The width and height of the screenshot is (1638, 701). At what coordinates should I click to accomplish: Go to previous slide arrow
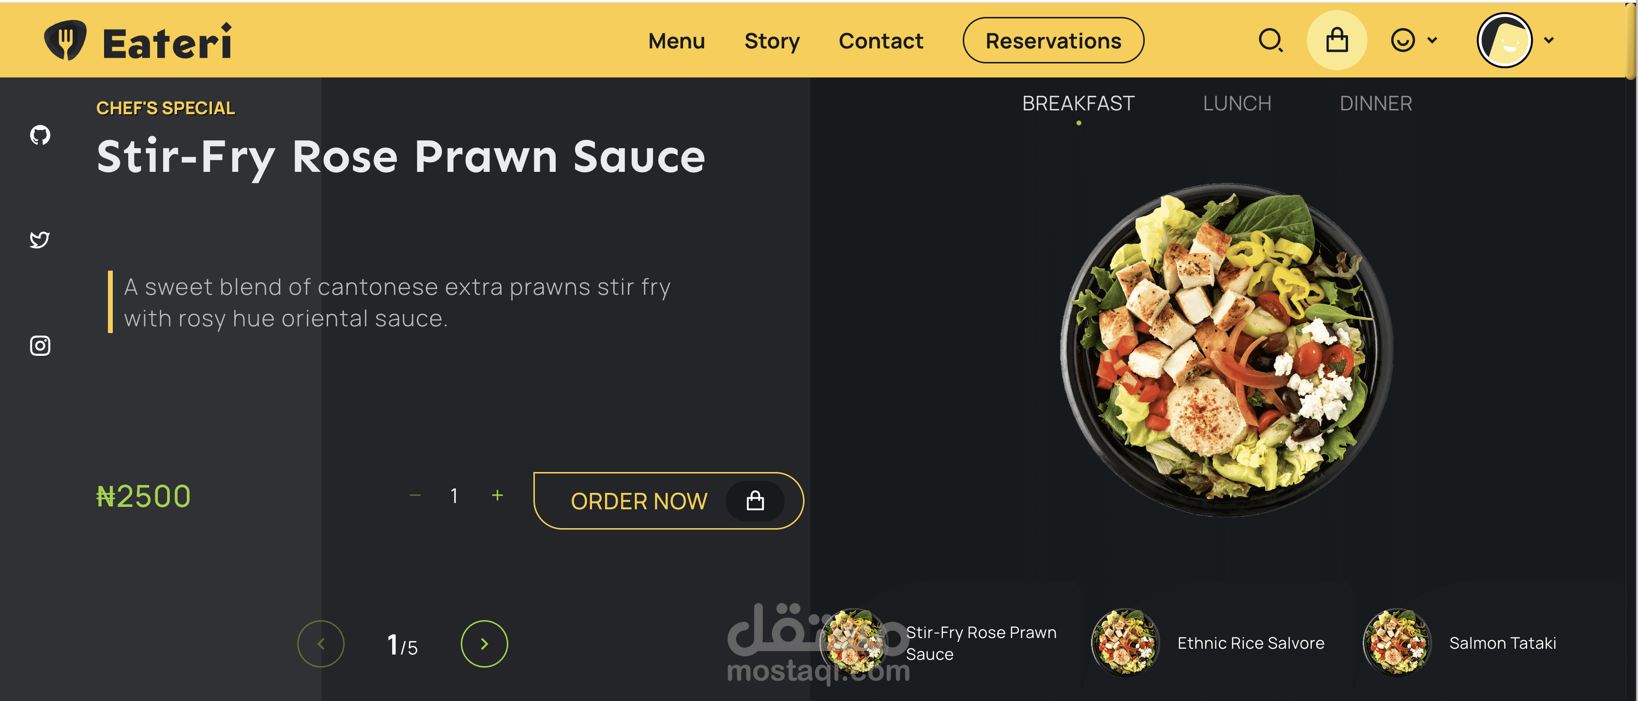pos(320,644)
